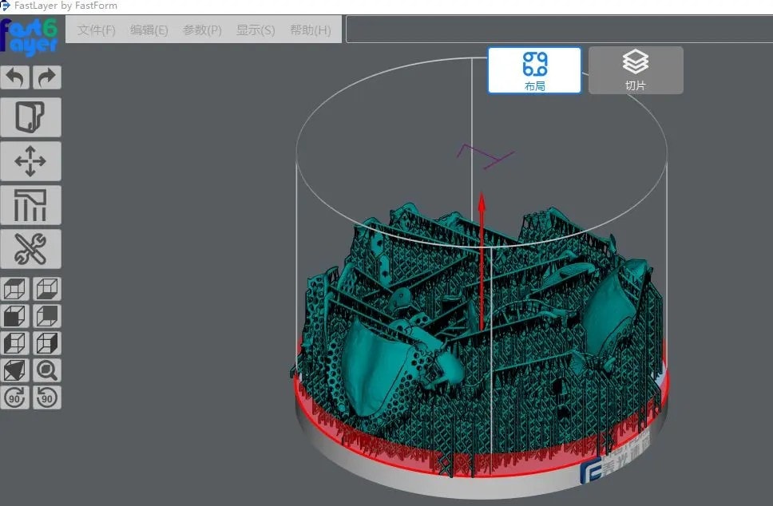
Task: Zoom to fit with magnifier icon
Action: (x=47, y=370)
